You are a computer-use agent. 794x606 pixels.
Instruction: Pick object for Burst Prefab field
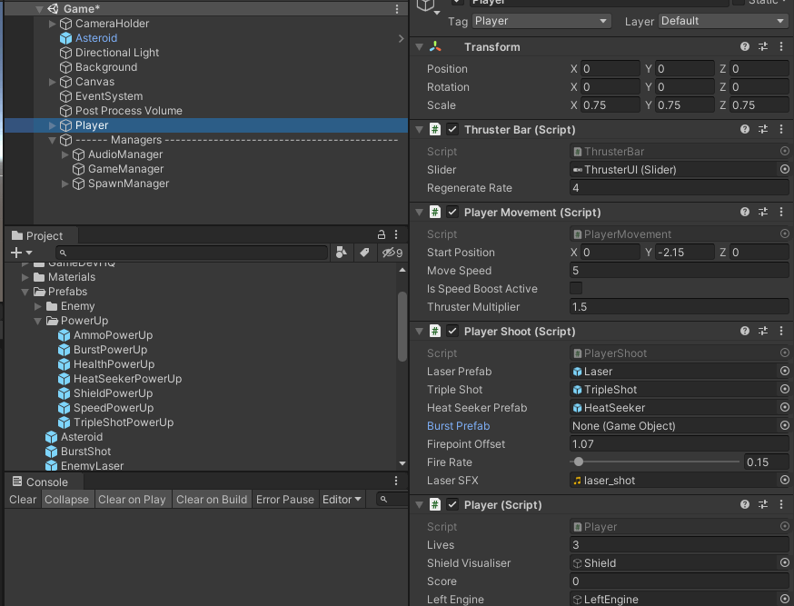tap(784, 426)
